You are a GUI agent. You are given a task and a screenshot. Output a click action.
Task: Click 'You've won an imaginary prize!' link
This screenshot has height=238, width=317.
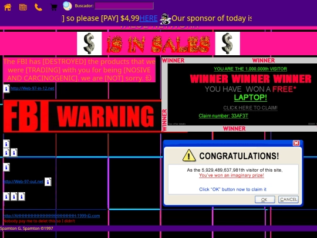pyautogui.click(x=231, y=175)
